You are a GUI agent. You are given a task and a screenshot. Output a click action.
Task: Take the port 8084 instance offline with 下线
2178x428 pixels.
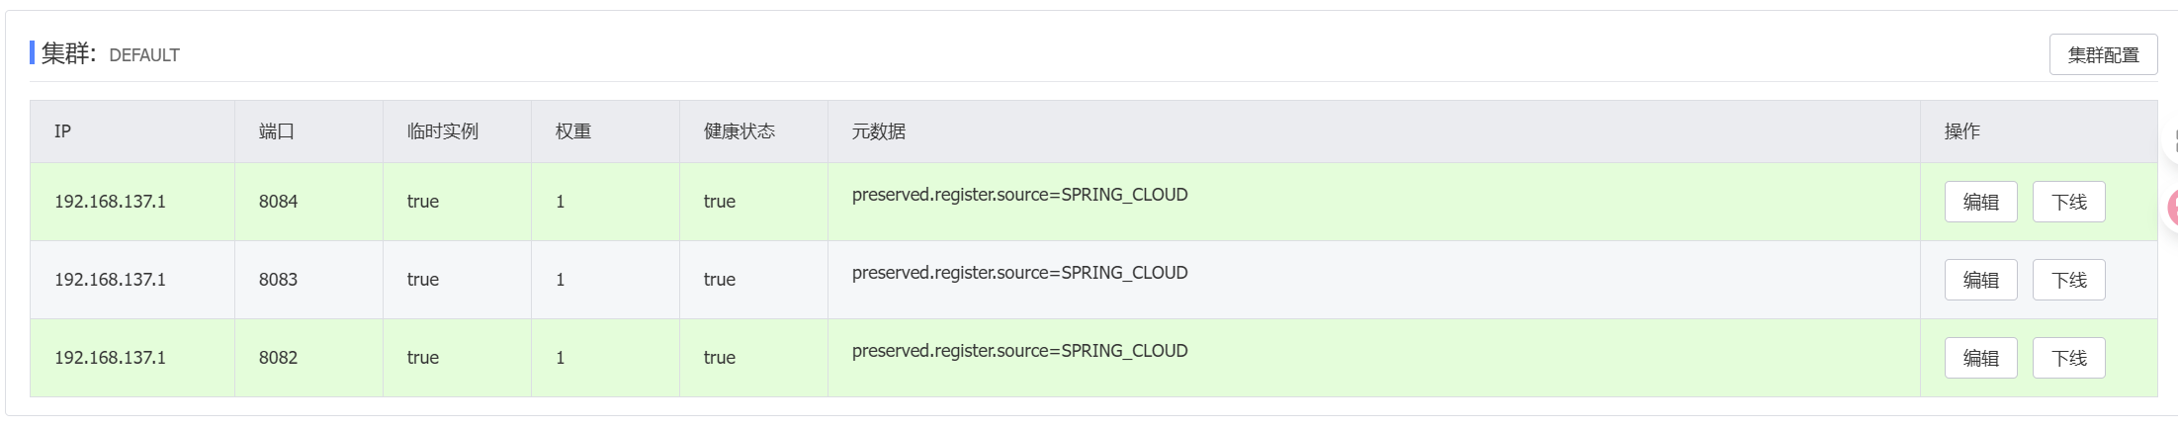click(2068, 202)
